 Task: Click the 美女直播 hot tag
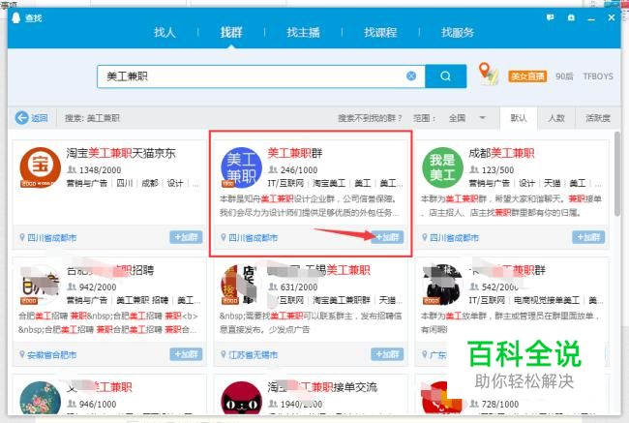tap(527, 76)
